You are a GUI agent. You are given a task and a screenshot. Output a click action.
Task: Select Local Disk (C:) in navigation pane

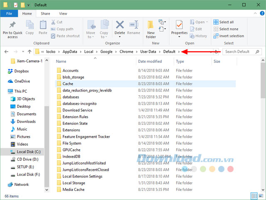tap(28, 152)
